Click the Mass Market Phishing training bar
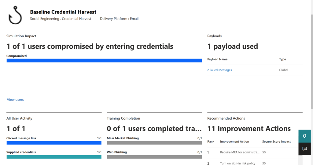 [x=154, y=143]
